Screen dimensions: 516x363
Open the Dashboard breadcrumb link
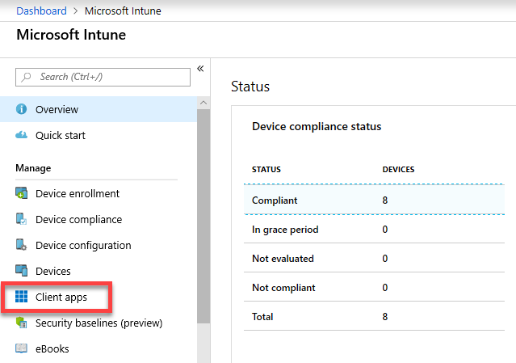coord(41,11)
